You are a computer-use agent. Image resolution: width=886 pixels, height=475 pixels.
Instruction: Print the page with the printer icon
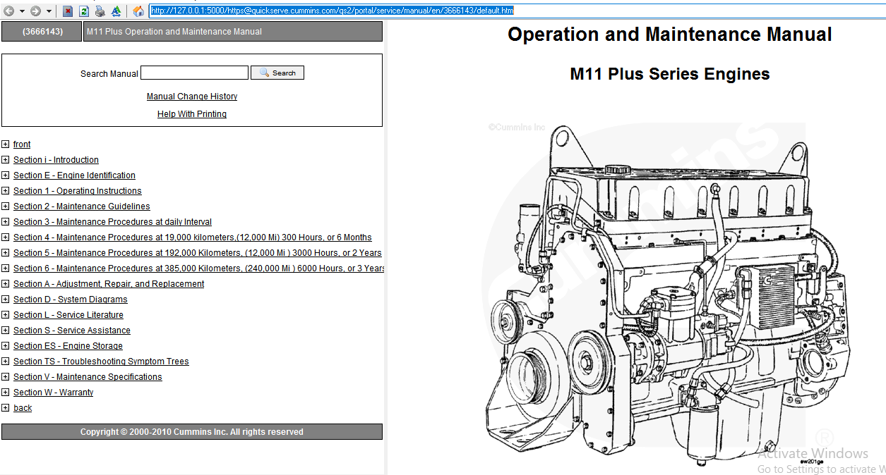[100, 11]
